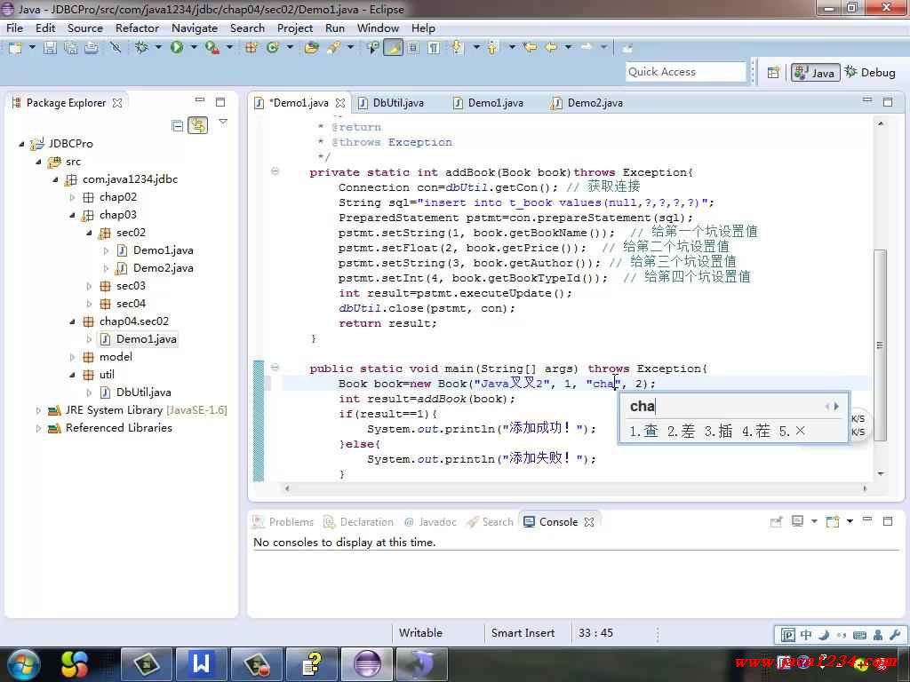
Task: Collapse the chap03 package node
Action: pyautogui.click(x=72, y=215)
